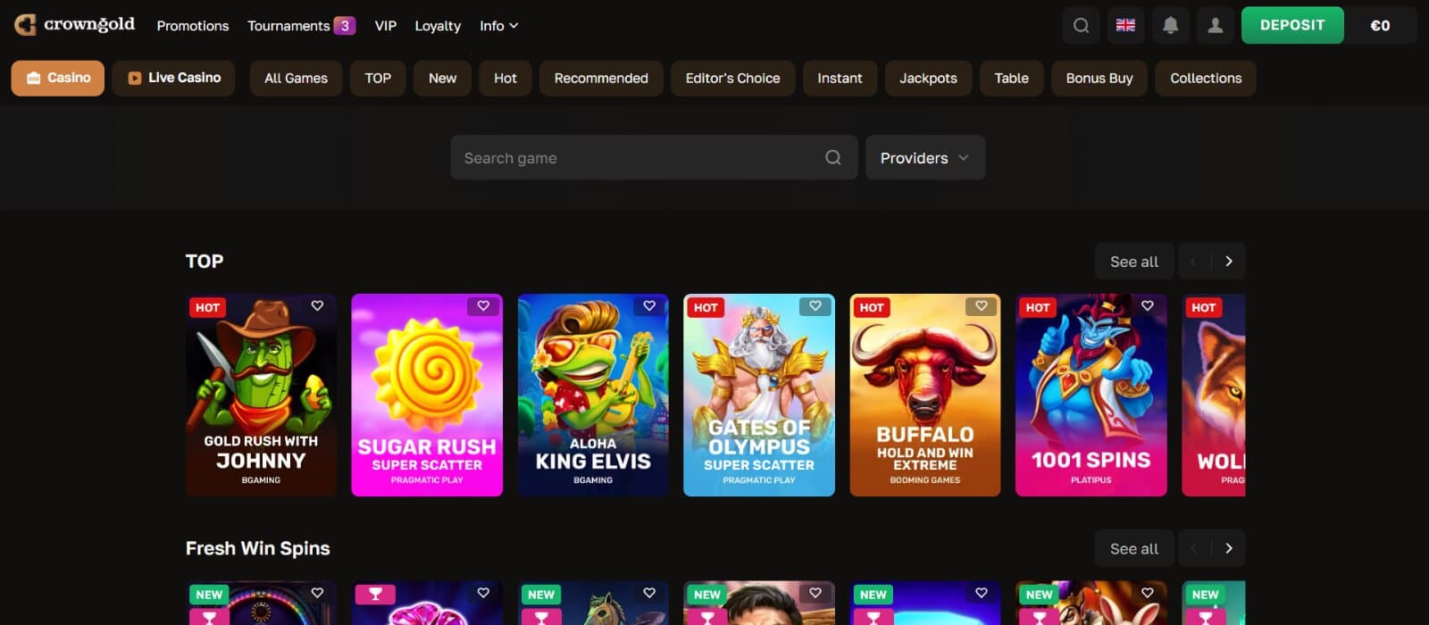The image size is (1429, 625).
Task: Previous arrow in TOP section
Action: 1194,261
